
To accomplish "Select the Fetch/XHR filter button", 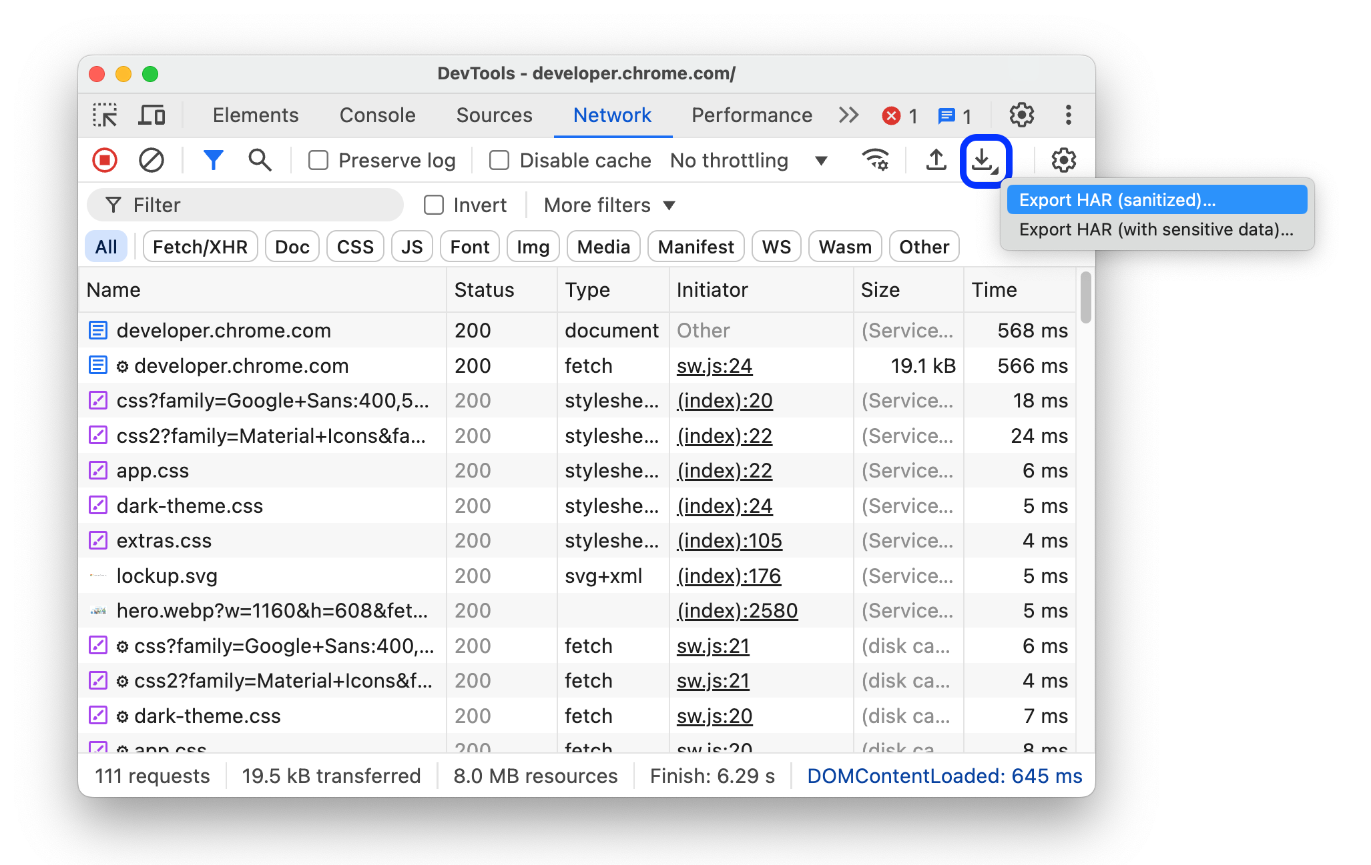I will coord(200,246).
